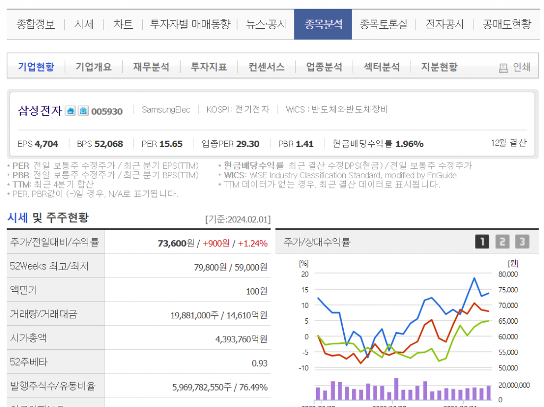Viewport: 544px width, 407px height.
Task: Click the 52주베타 0.93 value
Action: [x=260, y=363]
